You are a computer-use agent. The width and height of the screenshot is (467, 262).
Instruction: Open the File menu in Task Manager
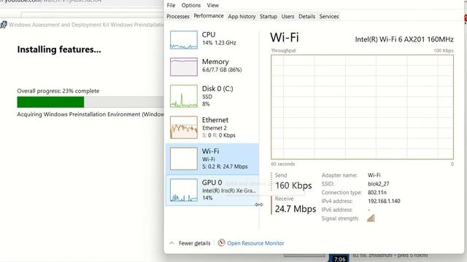click(171, 5)
